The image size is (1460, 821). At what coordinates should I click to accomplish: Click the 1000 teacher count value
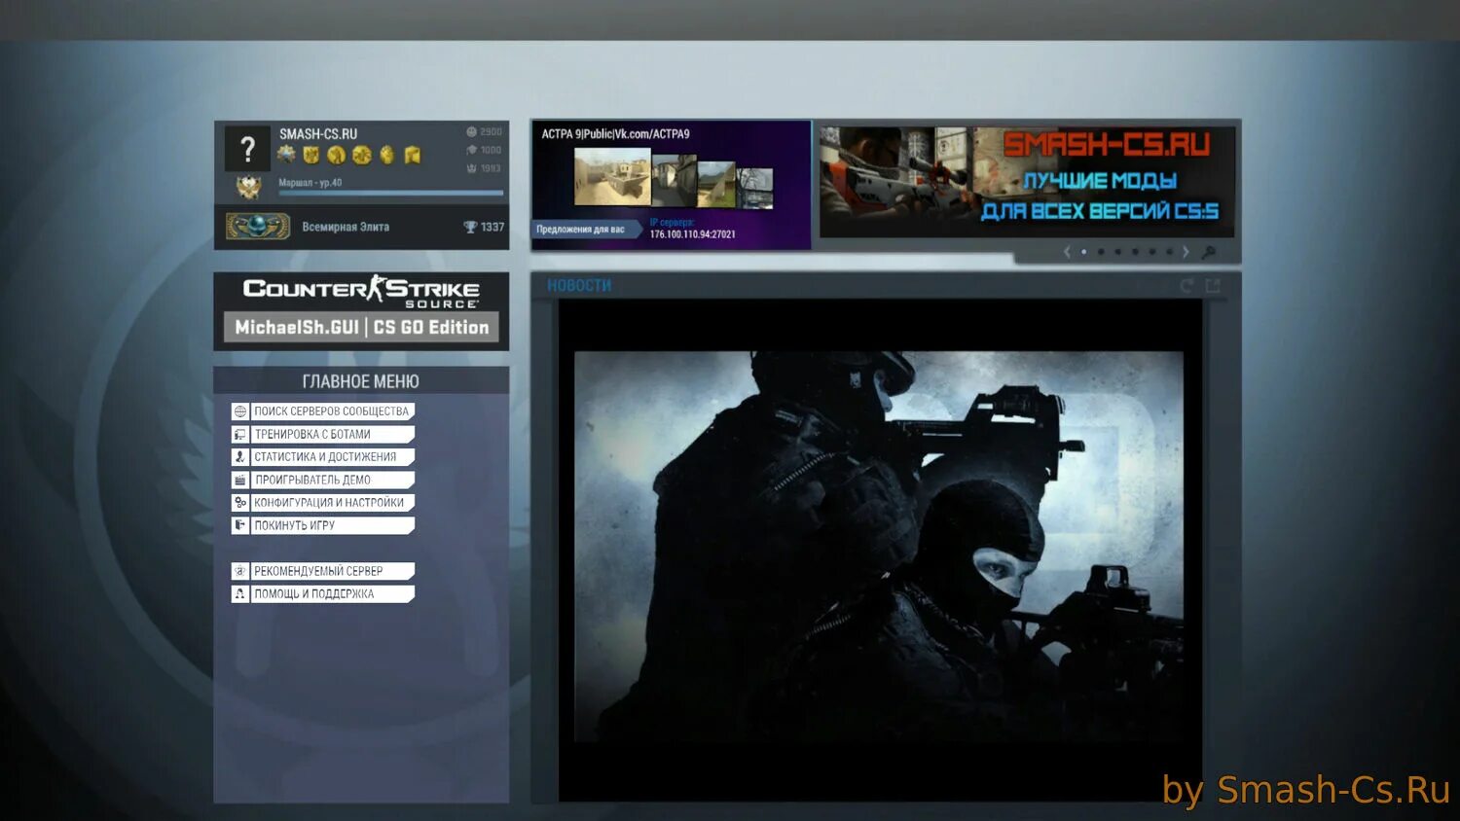pyautogui.click(x=492, y=150)
